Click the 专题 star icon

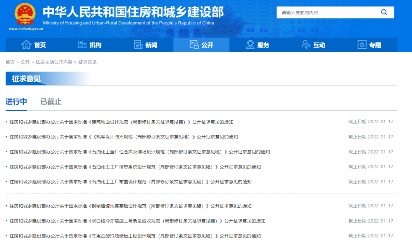362,45
